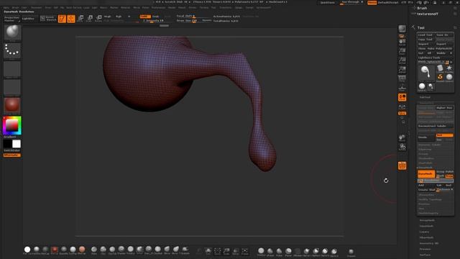The height and width of the screenshot is (259, 460).
Task: Click the orange DynaMesh button
Action: point(426,174)
